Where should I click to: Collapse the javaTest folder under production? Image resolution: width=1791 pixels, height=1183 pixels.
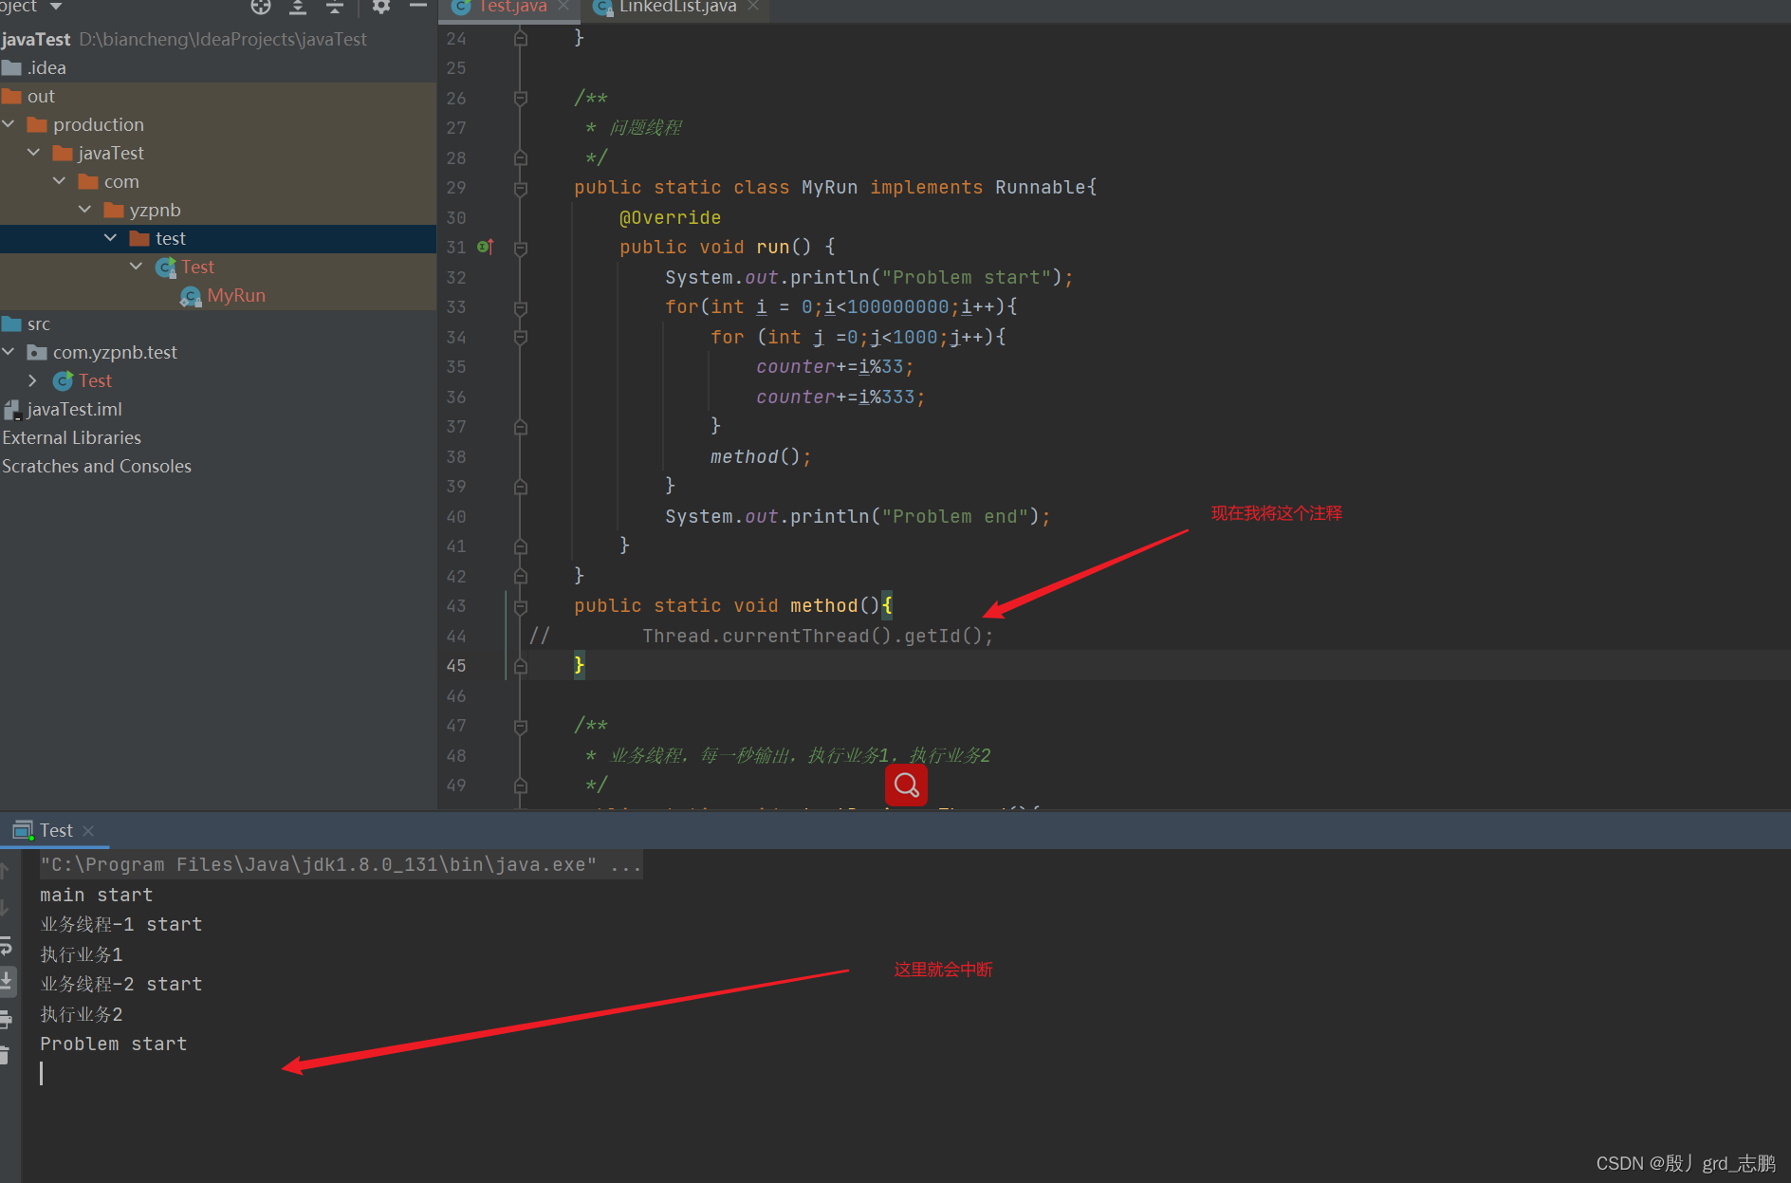pyautogui.click(x=34, y=153)
